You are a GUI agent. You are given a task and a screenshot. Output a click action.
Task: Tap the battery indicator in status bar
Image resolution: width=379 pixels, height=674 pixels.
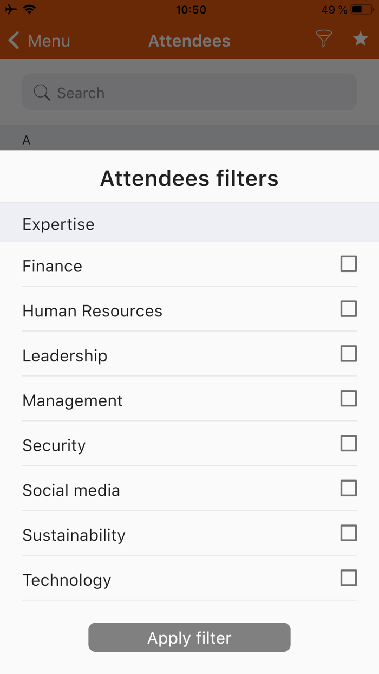tap(361, 10)
